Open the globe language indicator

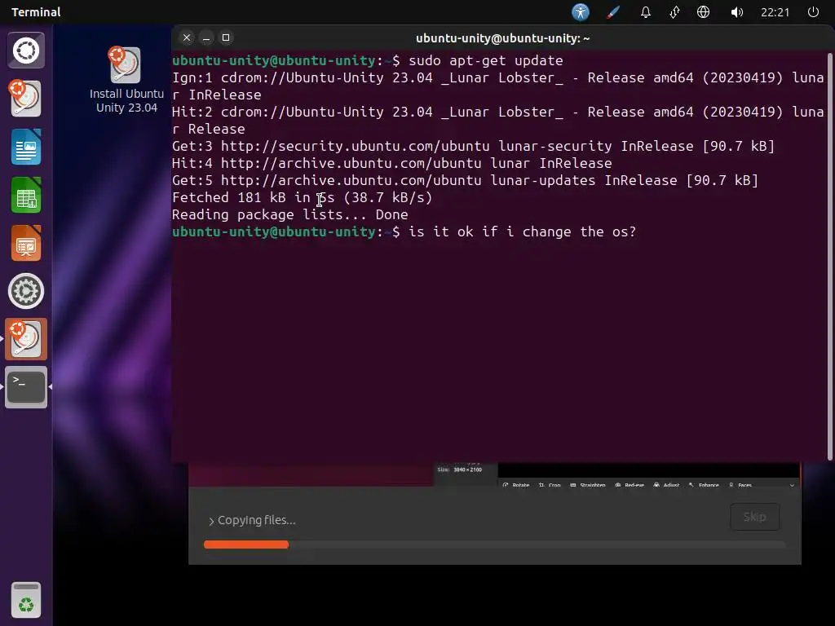pyautogui.click(x=704, y=11)
